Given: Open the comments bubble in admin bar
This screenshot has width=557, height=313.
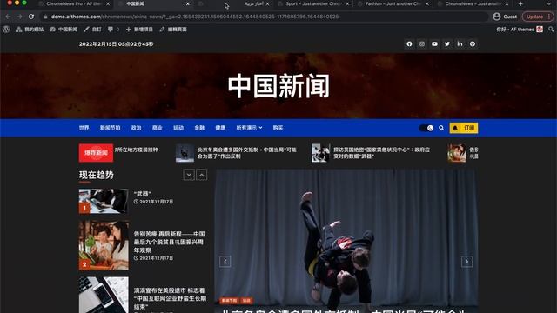Looking at the screenshot, I should pyautogui.click(x=113, y=30).
